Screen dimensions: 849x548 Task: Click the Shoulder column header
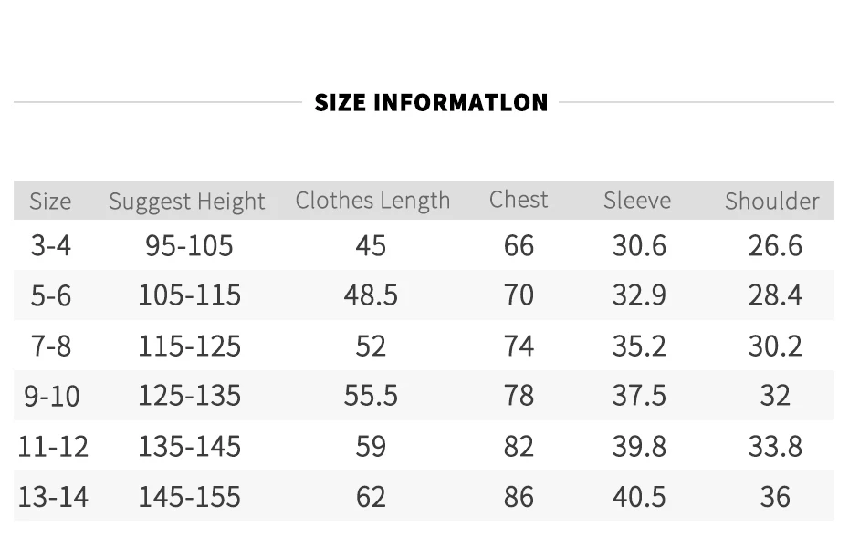click(772, 202)
